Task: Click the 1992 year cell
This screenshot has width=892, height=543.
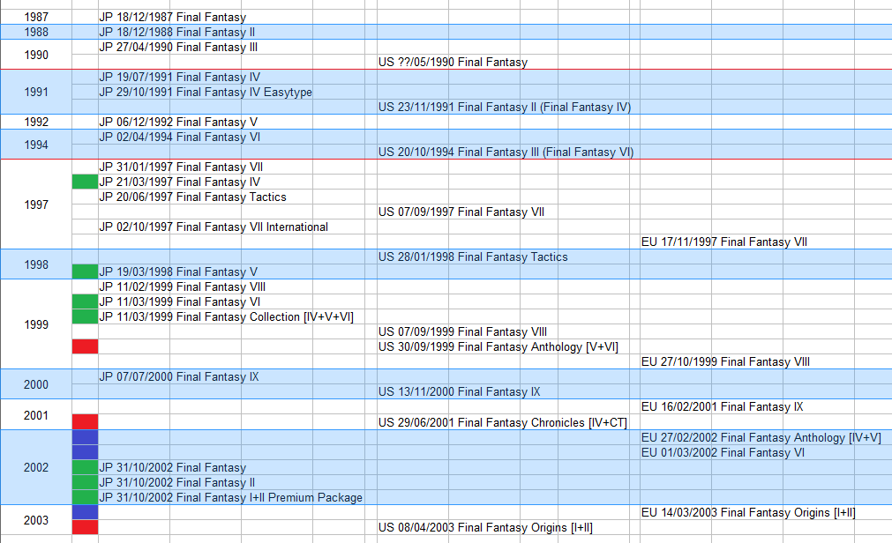Action: click(36, 122)
